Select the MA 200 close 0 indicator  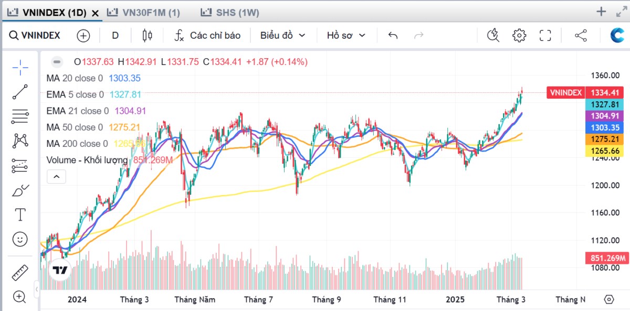[77, 144]
